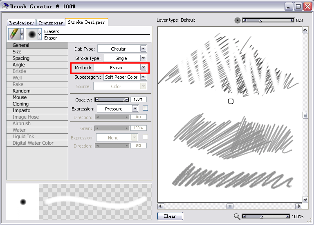Click the Erasers brush category icon

(14, 34)
